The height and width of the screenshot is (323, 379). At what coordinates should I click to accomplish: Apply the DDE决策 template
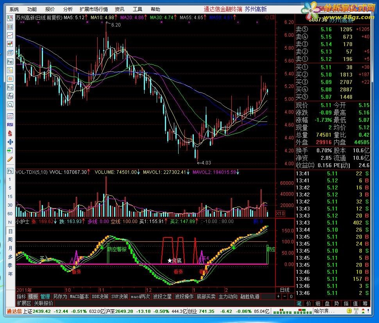[x=100, y=296]
